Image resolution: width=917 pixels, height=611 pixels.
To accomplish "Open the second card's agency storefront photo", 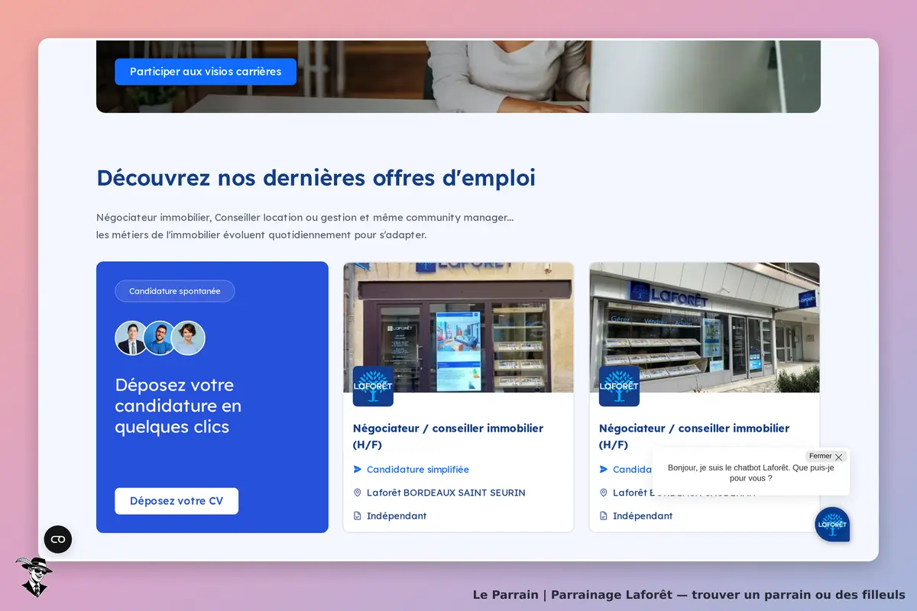I will click(x=705, y=328).
